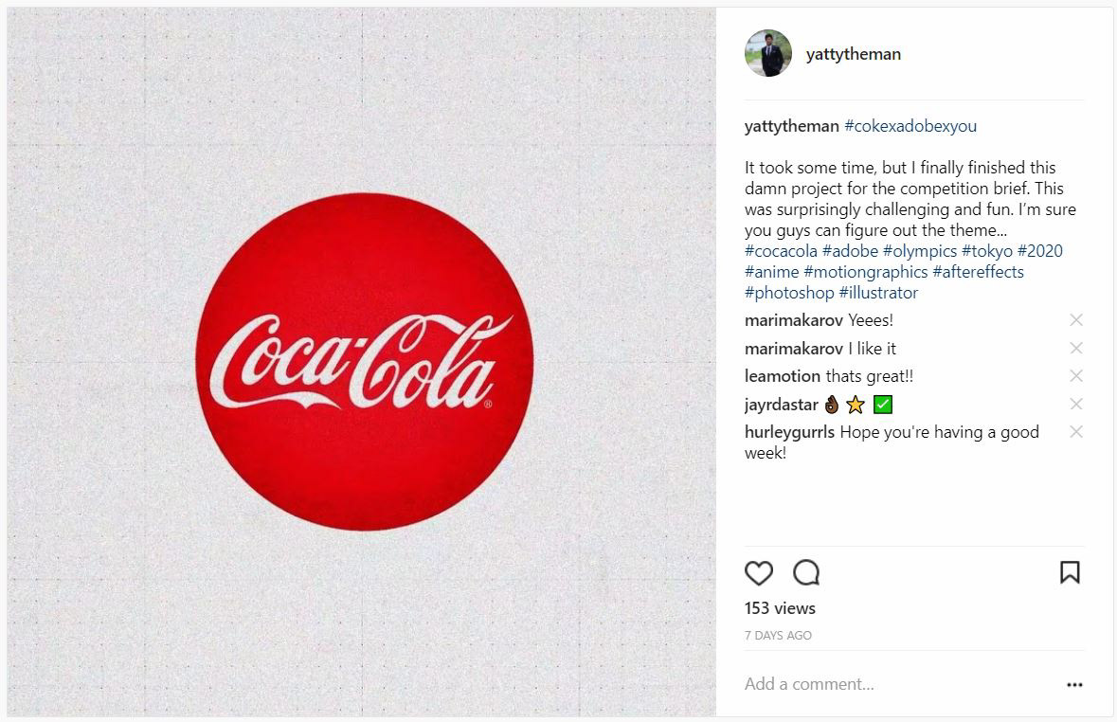Open the #cocacola hashtag link
The width and height of the screenshot is (1117, 722).
(781, 251)
